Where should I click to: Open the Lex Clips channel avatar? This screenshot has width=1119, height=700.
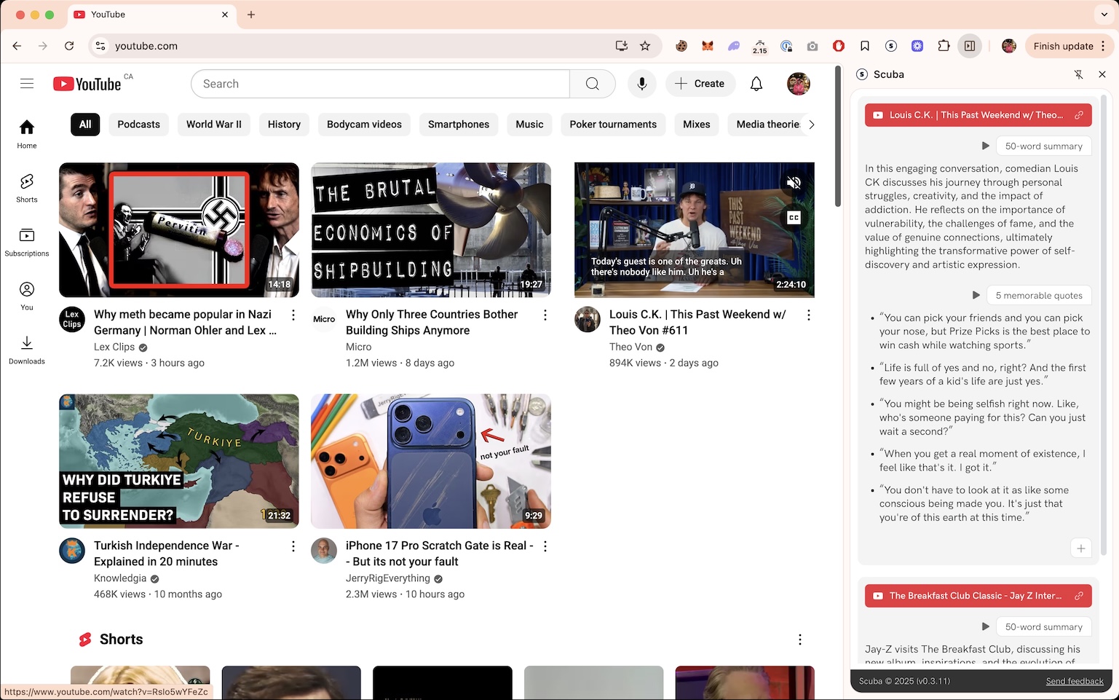72,319
